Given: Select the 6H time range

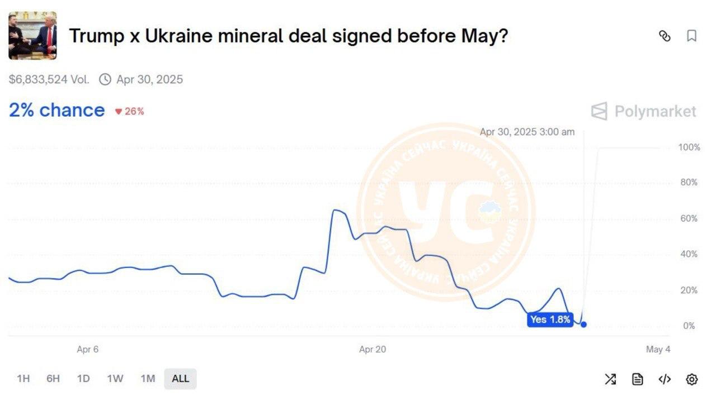Looking at the screenshot, I should click(53, 379).
